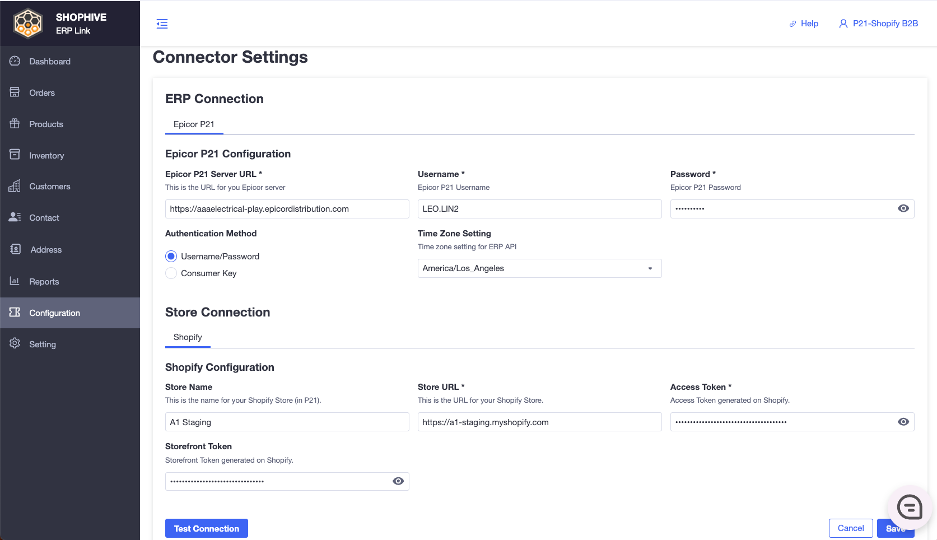The image size is (937, 540).
Task: Click the Store Name field with A1 Staging
Action: click(x=287, y=422)
